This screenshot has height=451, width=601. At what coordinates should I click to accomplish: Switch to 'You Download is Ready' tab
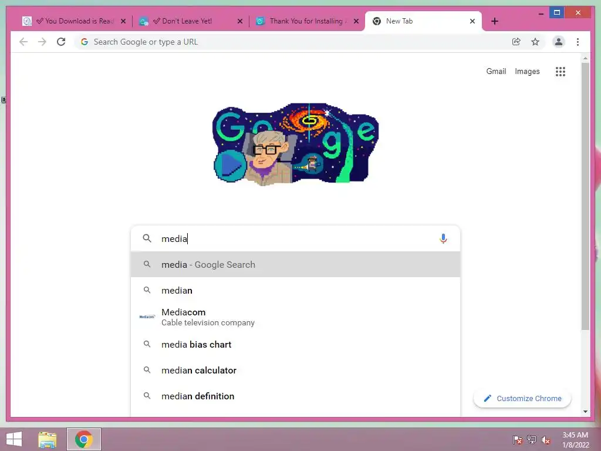75,21
